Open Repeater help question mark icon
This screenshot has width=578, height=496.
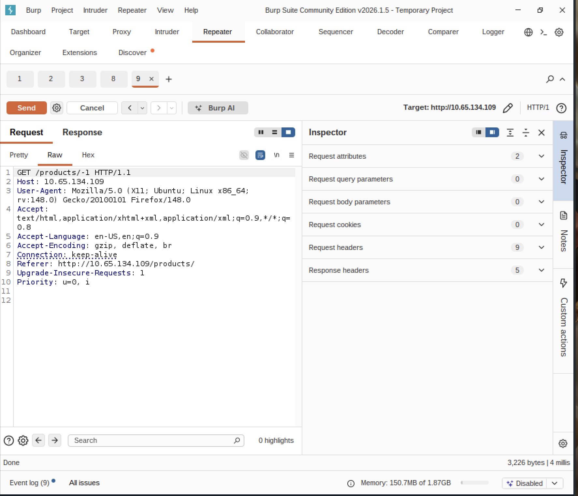561,108
